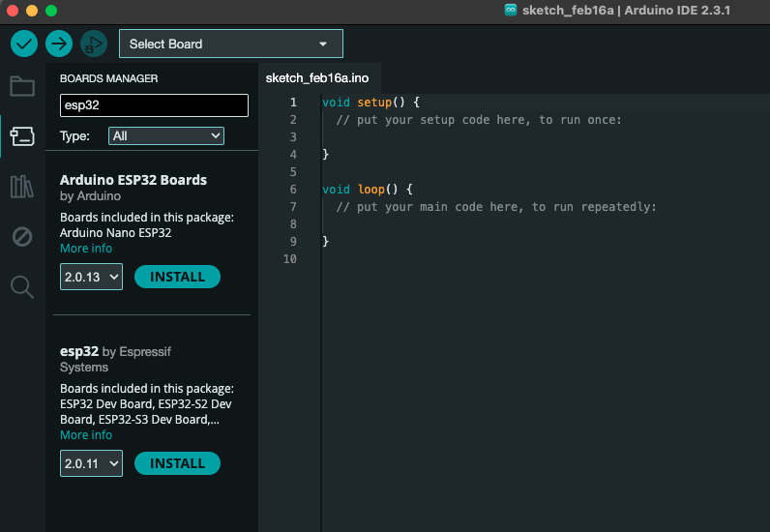Click the BOARDS MANAGER heading
The height and width of the screenshot is (532, 770).
pos(109,78)
